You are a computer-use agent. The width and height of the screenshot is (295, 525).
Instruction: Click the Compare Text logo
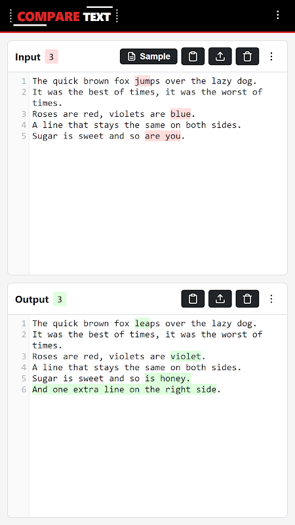pyautogui.click(x=64, y=16)
